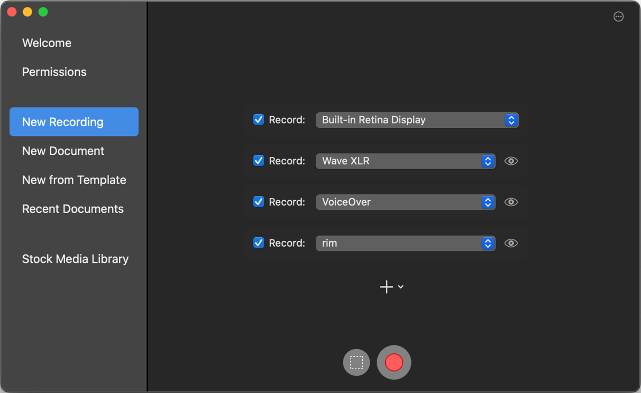Open the VoiceOver source dropdown
Image resolution: width=641 pixels, height=393 pixels.
click(405, 202)
